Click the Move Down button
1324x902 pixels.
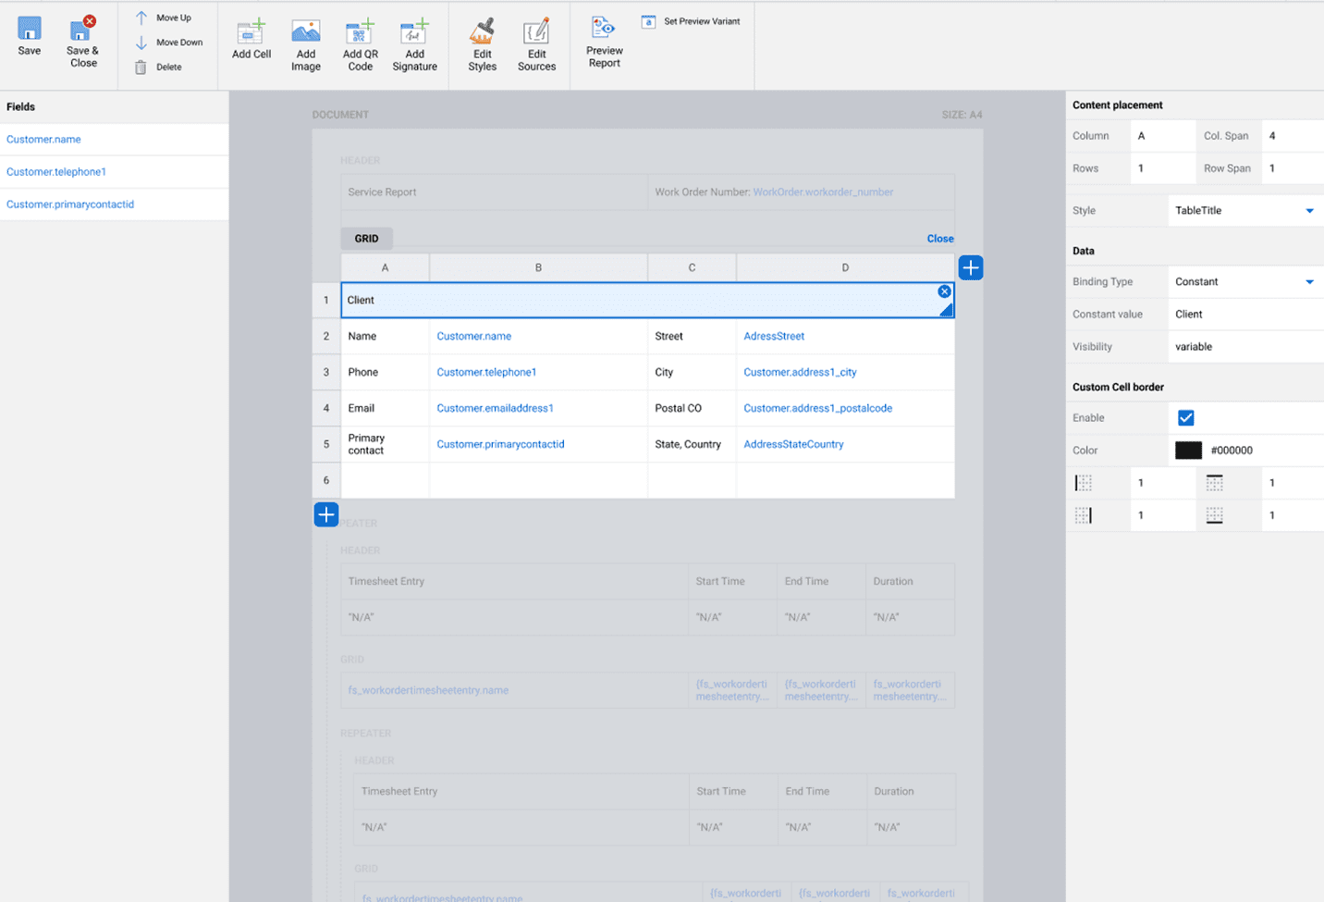[169, 43]
